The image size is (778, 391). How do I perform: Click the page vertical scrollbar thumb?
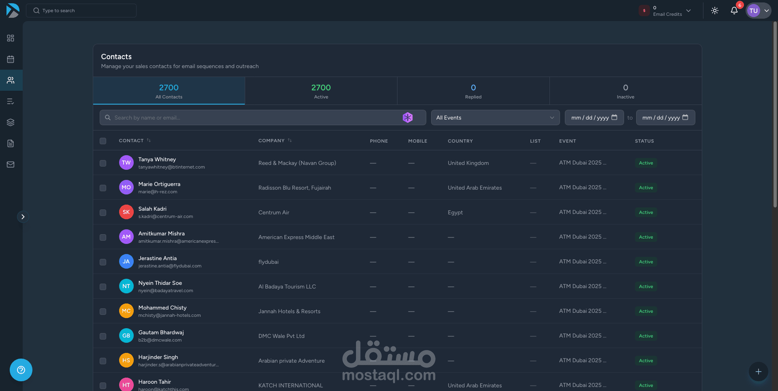[775, 114]
